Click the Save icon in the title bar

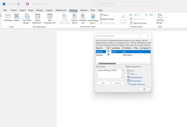point(28,4)
